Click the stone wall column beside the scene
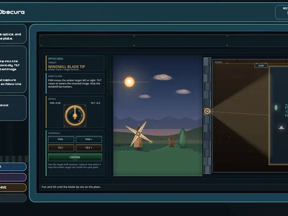 tap(207, 116)
